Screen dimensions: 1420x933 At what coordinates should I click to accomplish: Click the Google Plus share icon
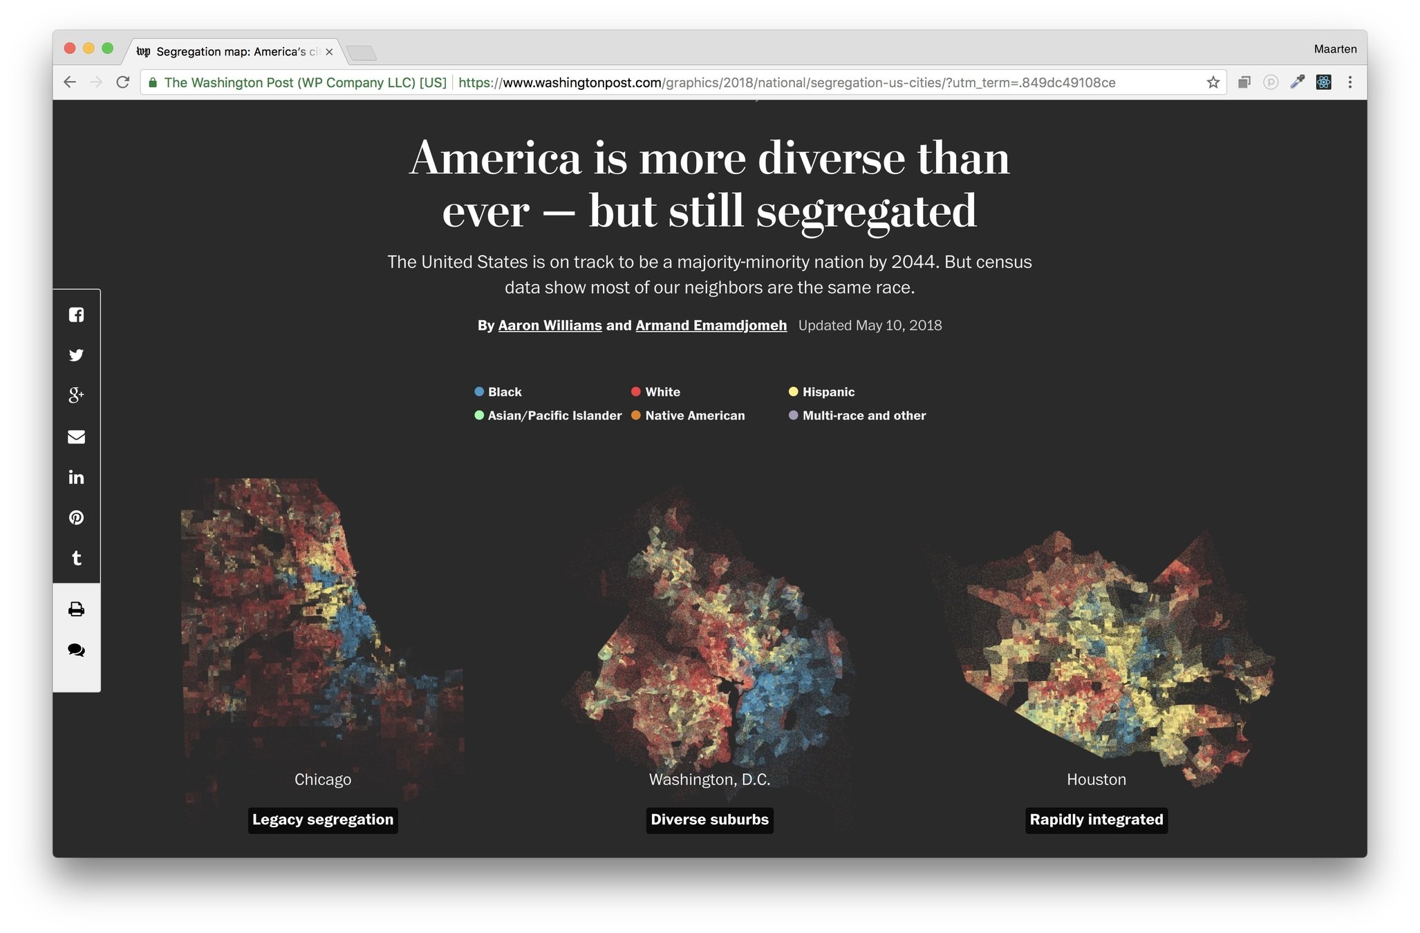pos(76,395)
